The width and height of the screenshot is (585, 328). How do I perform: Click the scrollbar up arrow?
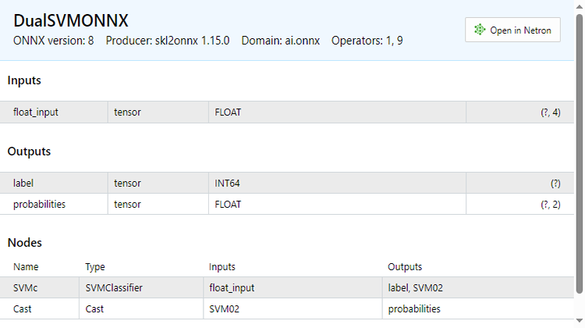coord(579,7)
